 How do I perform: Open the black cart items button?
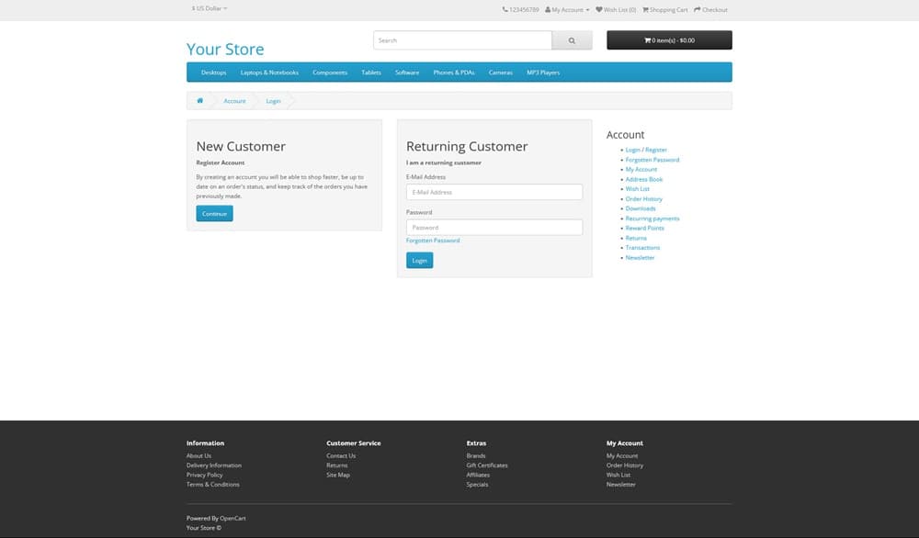(x=669, y=40)
